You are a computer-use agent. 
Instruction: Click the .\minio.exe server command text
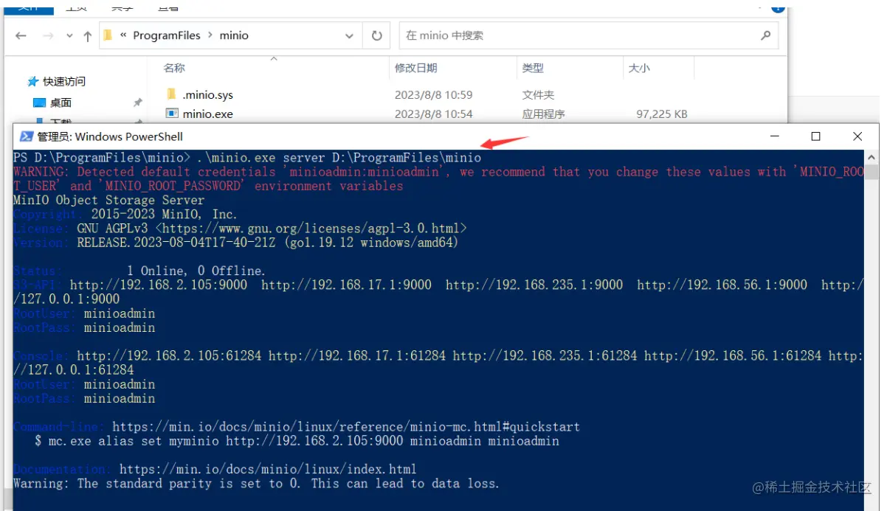point(339,158)
